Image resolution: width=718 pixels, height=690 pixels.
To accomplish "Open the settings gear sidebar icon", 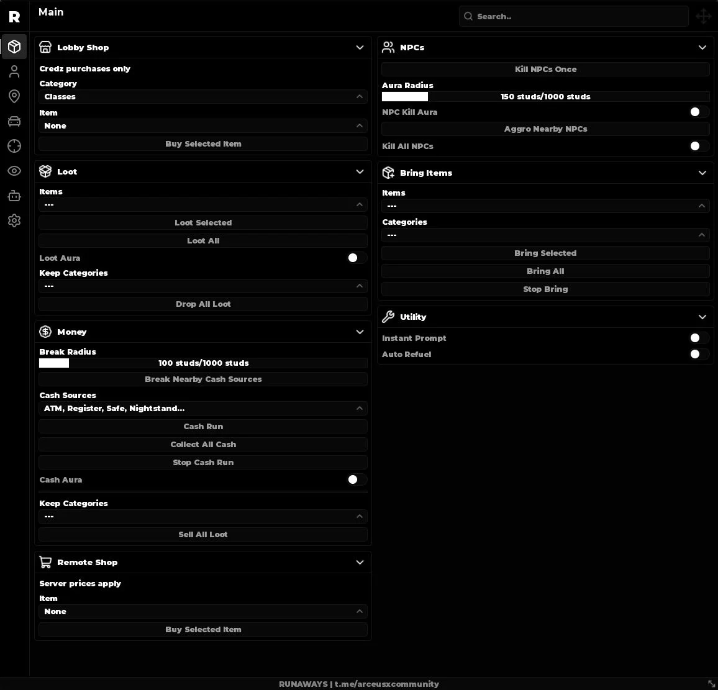I will 14,220.
